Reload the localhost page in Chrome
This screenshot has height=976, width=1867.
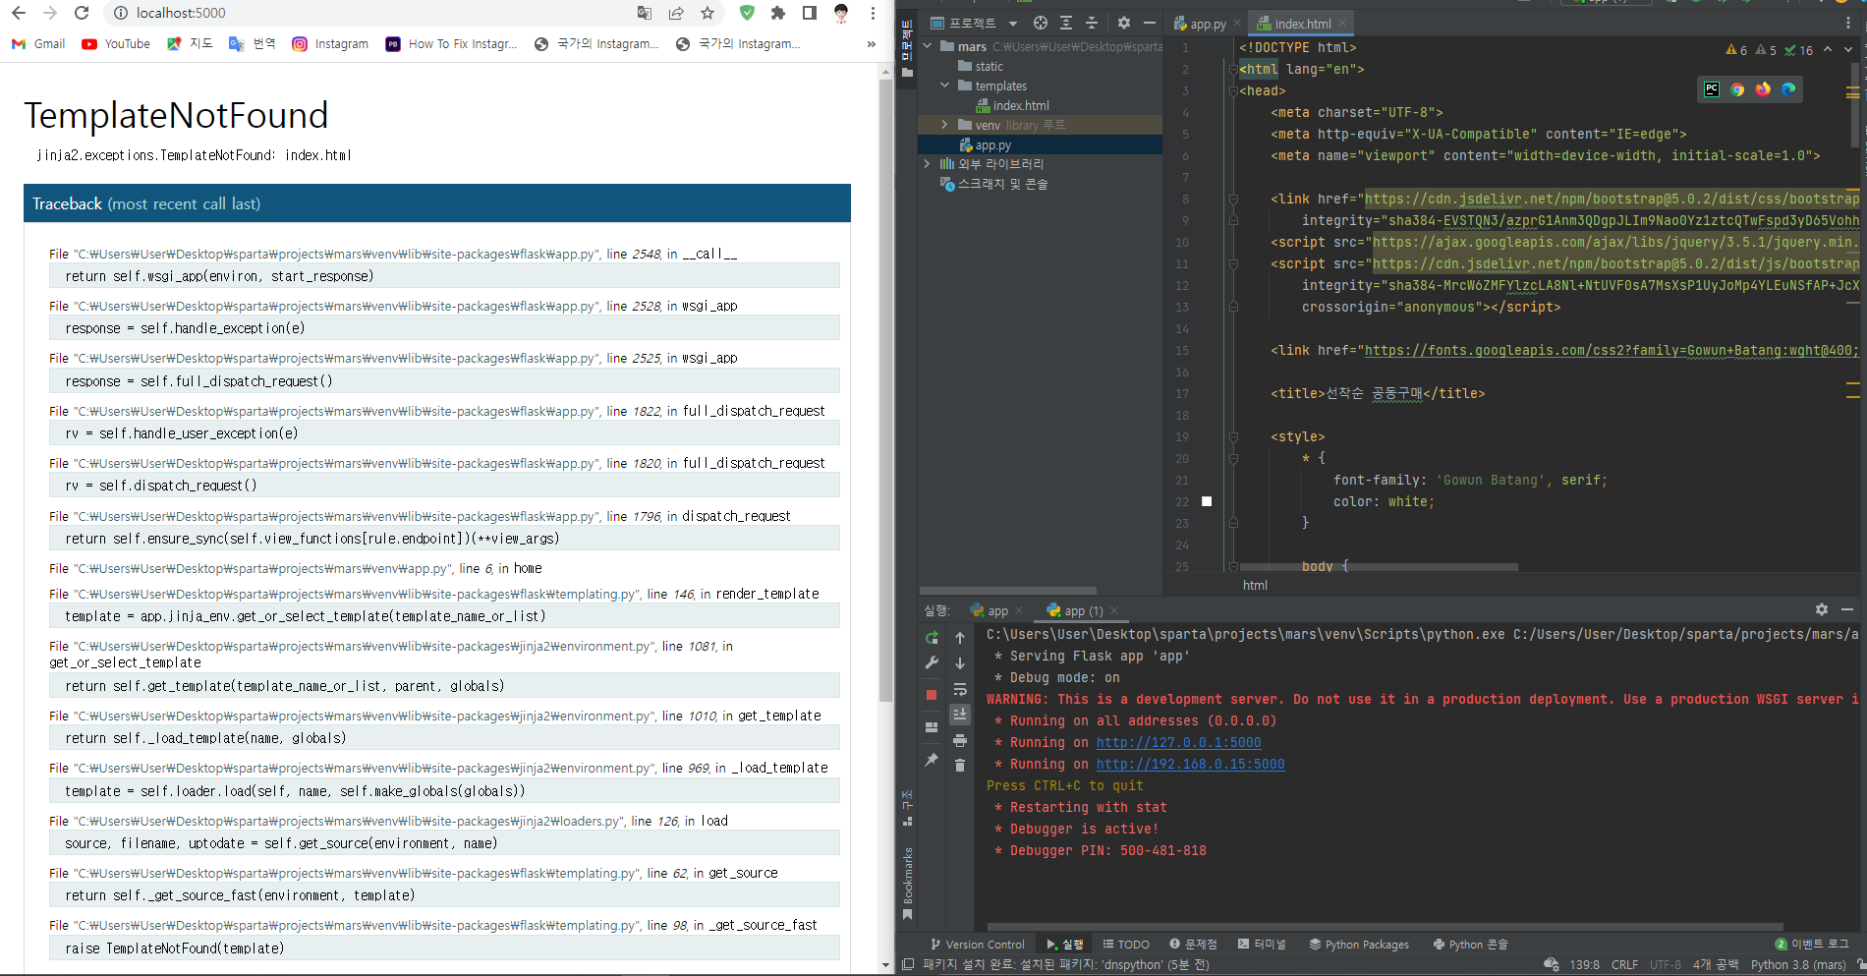pyautogui.click(x=82, y=13)
